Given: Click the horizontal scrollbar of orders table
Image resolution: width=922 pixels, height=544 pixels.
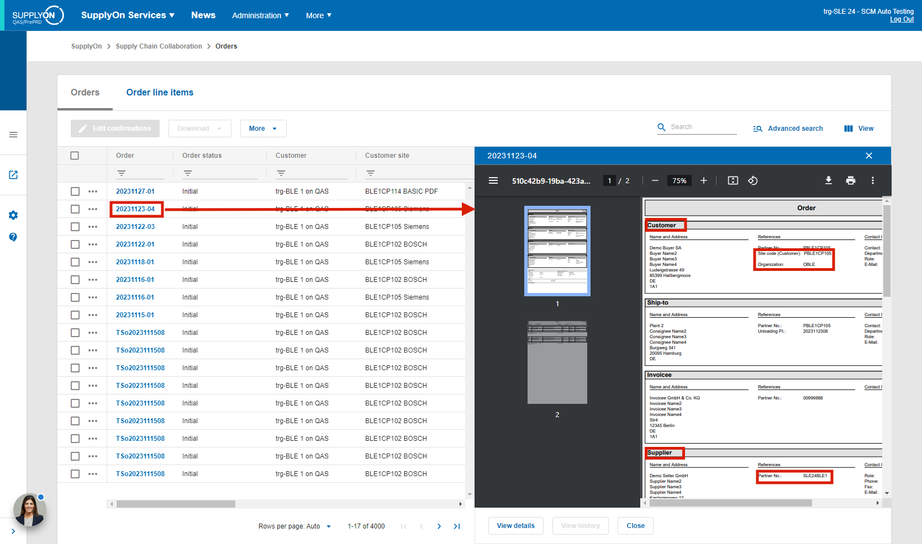Looking at the screenshot, I should [176, 504].
